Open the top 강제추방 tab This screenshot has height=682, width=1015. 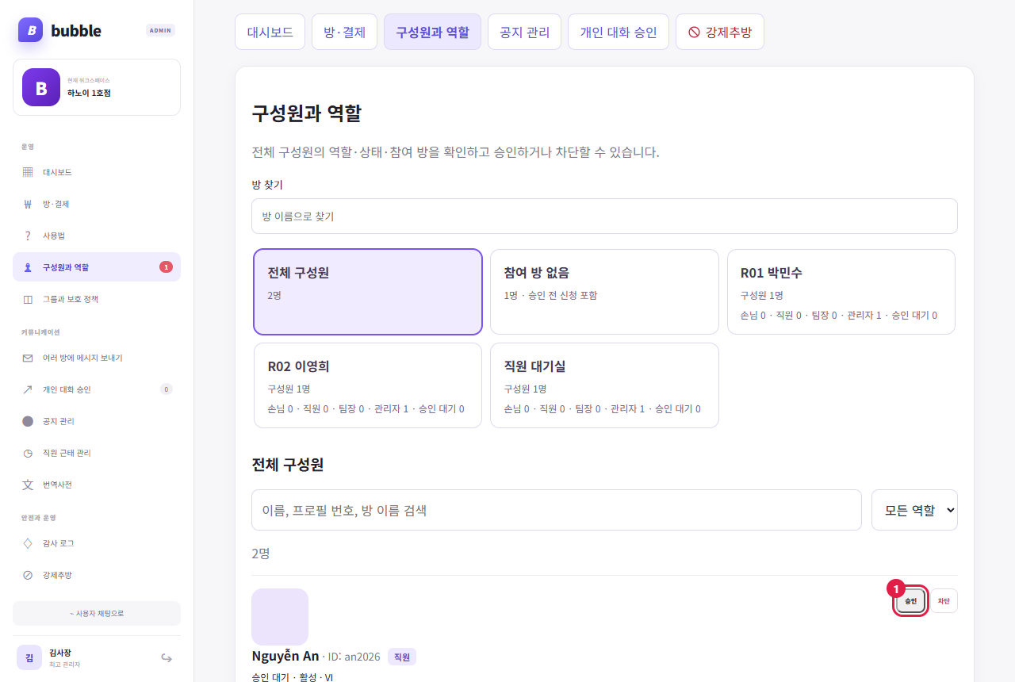coord(720,32)
